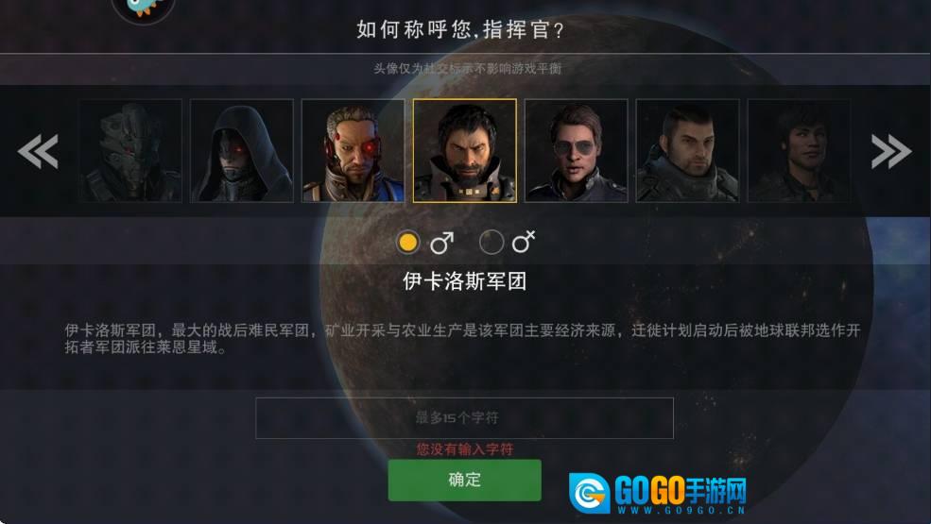Click the first male gender symbol icon

[441, 242]
